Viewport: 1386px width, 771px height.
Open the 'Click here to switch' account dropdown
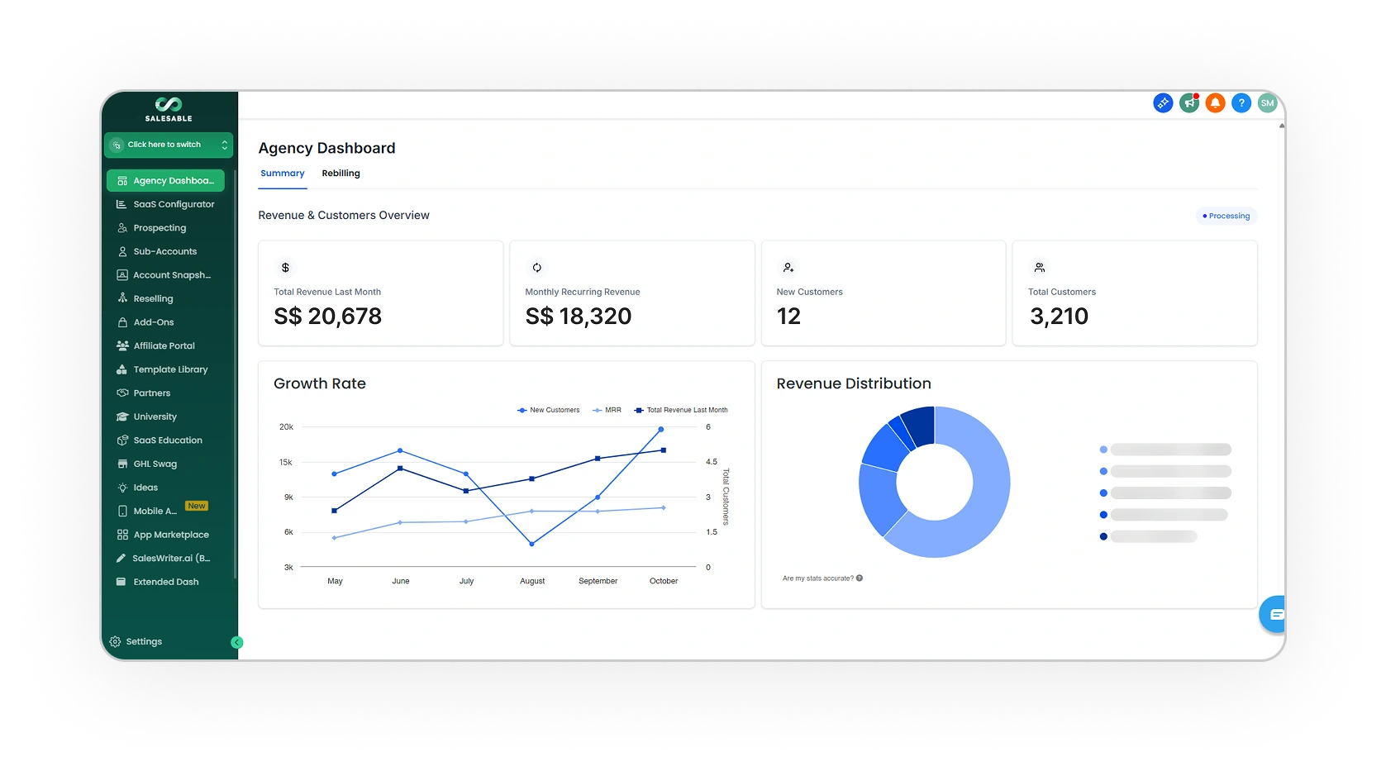169,145
